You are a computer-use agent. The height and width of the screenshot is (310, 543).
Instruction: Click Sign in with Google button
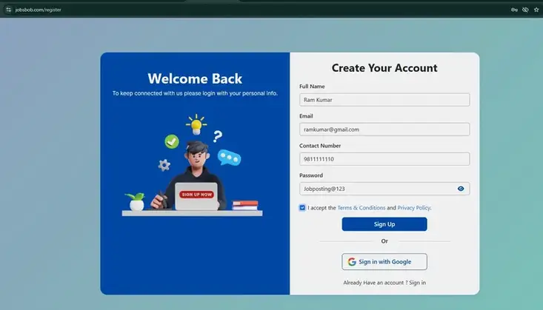coord(384,262)
